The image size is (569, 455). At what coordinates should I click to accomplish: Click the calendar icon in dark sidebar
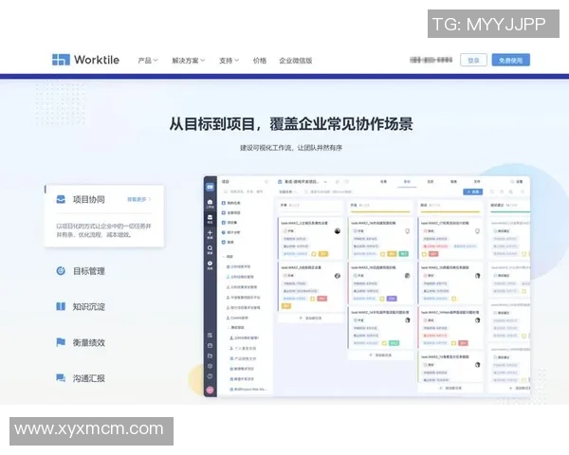click(211, 346)
